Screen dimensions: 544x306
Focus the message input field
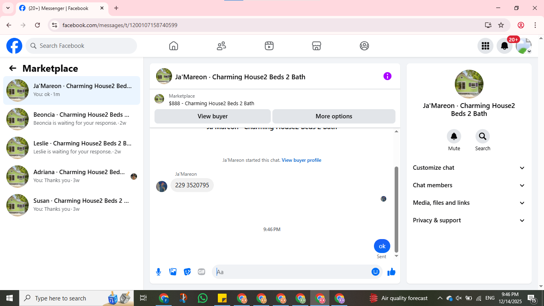click(293, 272)
